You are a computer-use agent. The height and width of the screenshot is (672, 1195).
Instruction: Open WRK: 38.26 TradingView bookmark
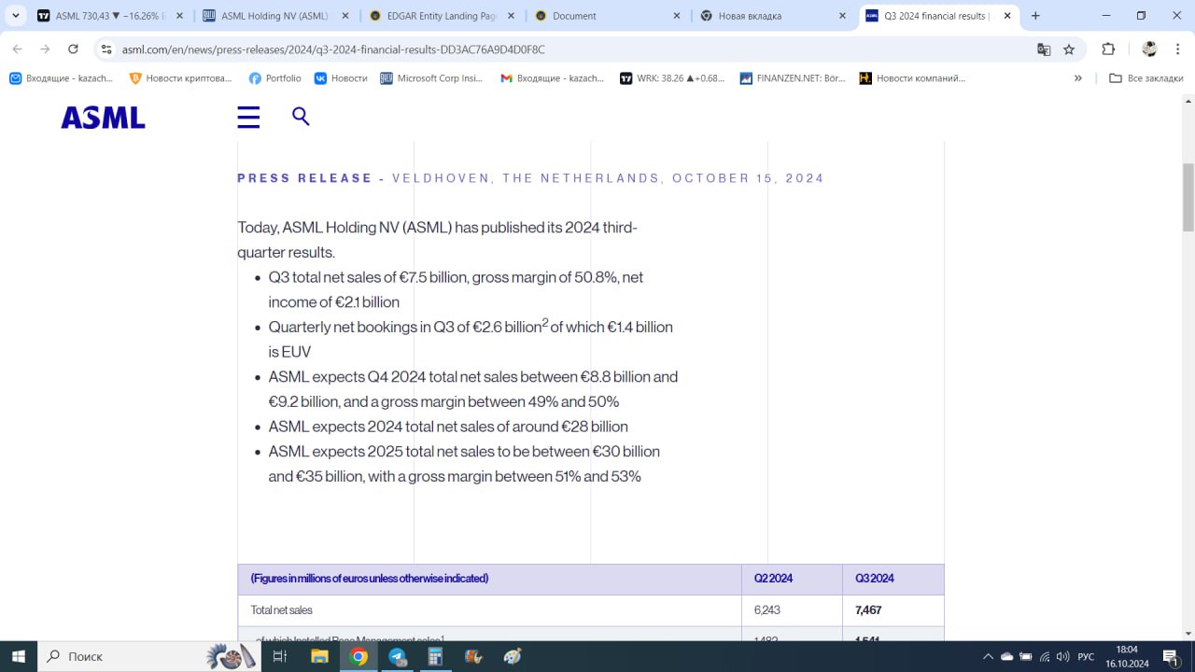[x=672, y=78]
